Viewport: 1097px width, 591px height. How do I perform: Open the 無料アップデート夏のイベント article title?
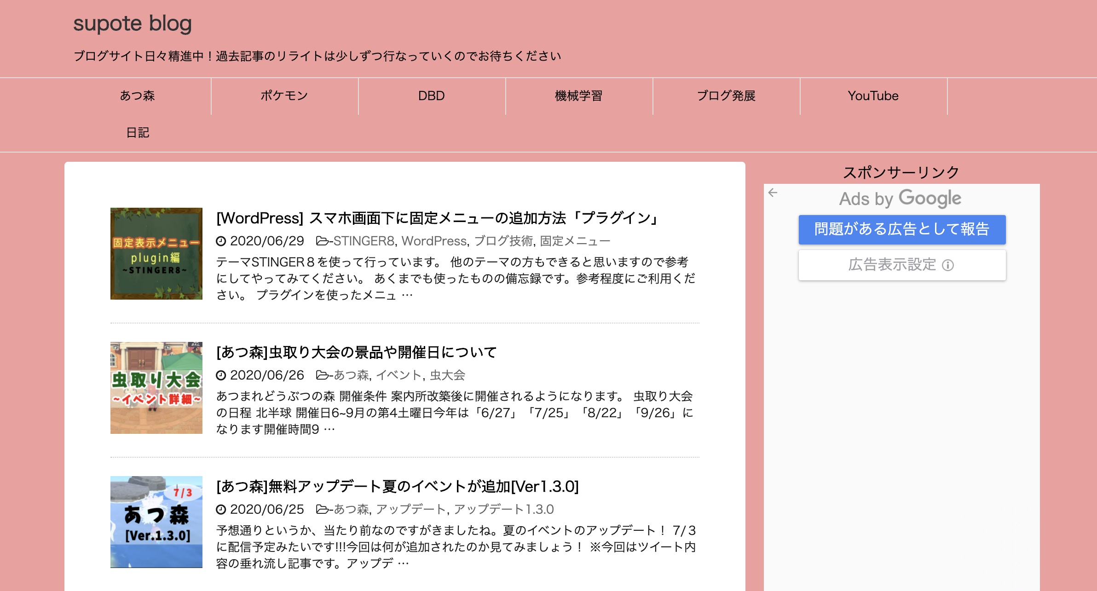click(398, 487)
